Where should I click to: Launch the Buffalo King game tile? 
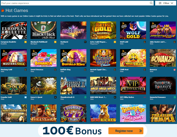coord(73,58)
